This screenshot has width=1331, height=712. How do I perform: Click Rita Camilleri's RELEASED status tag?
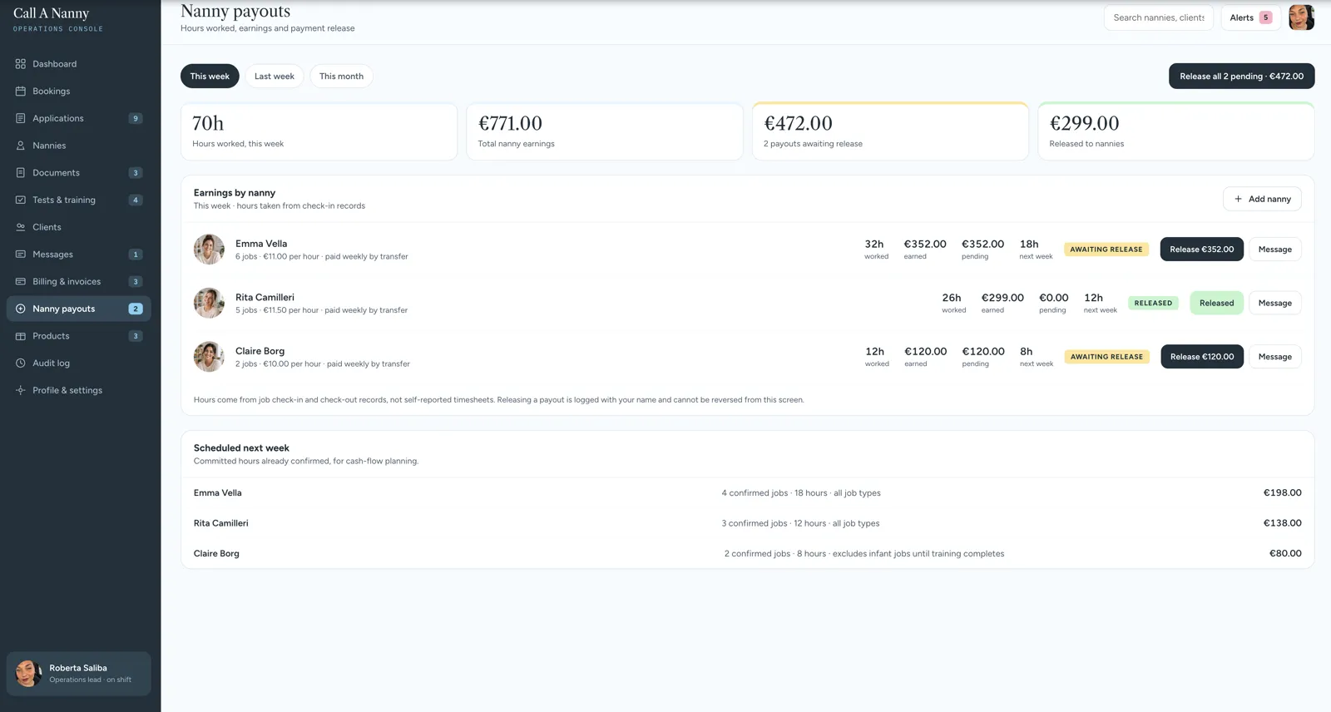click(x=1153, y=303)
